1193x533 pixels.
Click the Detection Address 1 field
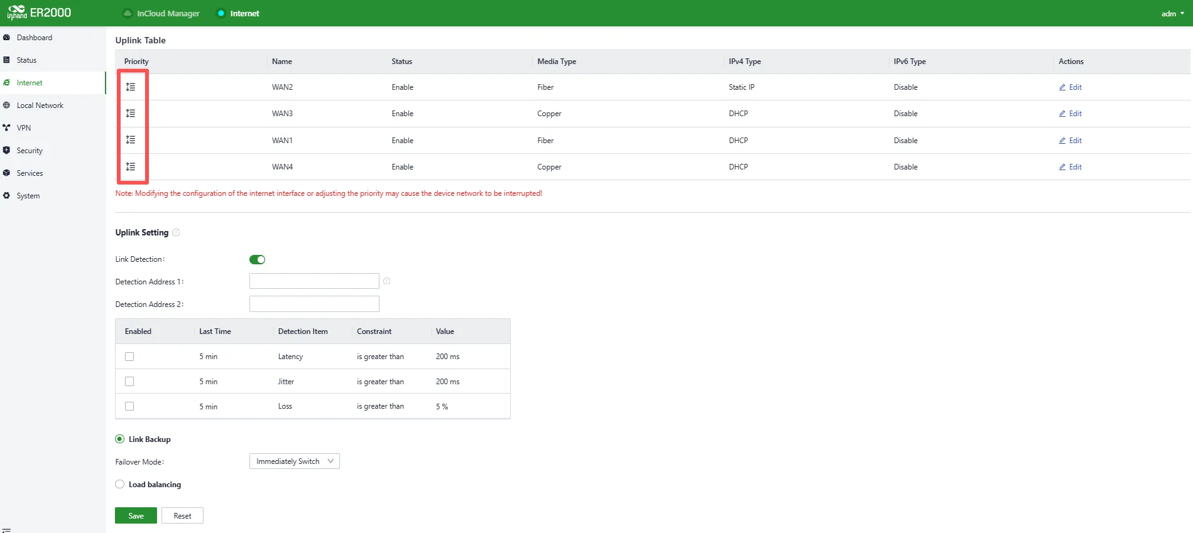point(314,281)
